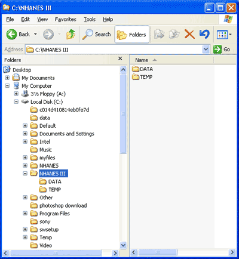Open the Search pane
Screen dimensions: 239x259
point(96,35)
